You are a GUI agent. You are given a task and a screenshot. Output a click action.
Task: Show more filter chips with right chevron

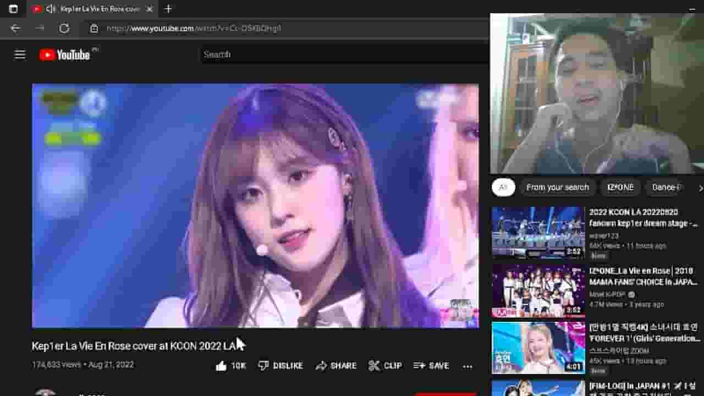click(x=700, y=188)
